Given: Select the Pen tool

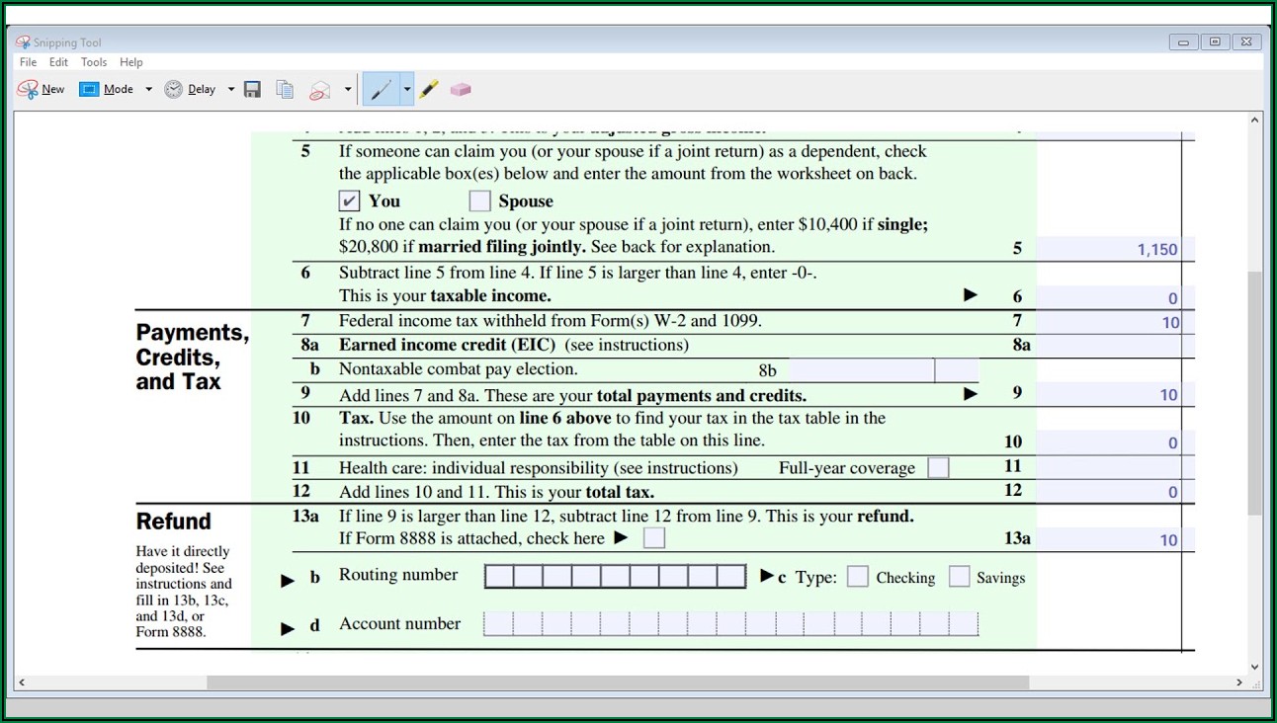Looking at the screenshot, I should click(381, 89).
